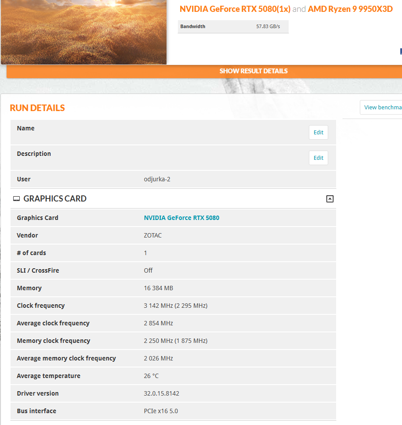Edit the run Description field

click(318, 158)
